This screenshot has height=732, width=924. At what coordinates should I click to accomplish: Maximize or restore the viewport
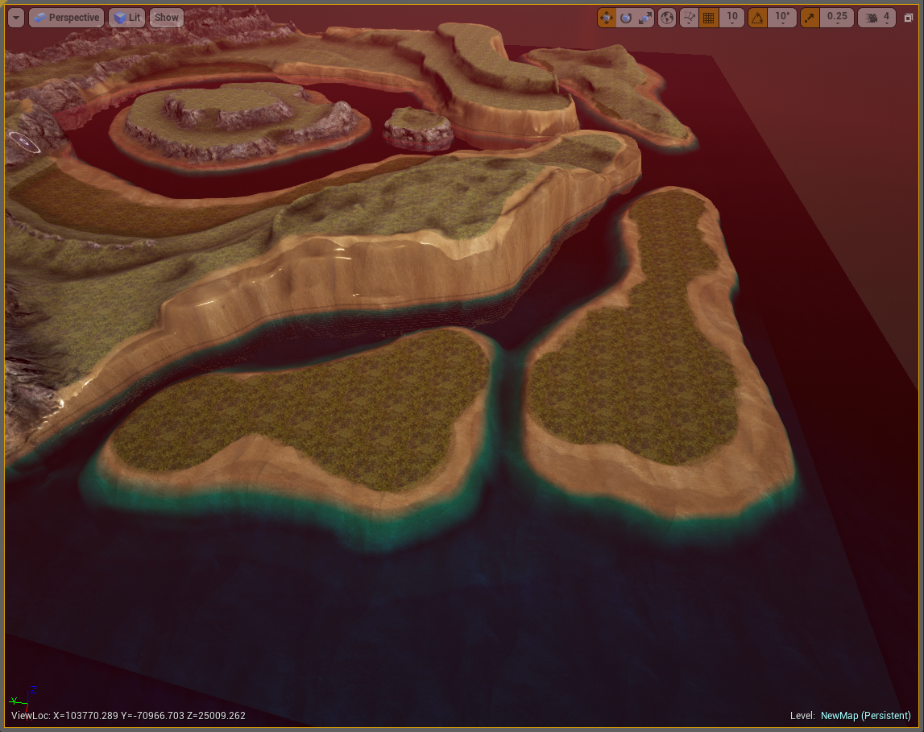coord(908,18)
